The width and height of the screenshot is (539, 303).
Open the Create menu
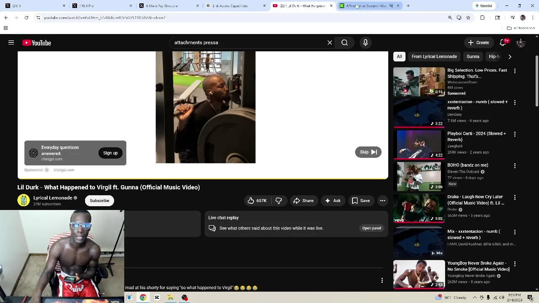pos(478,43)
